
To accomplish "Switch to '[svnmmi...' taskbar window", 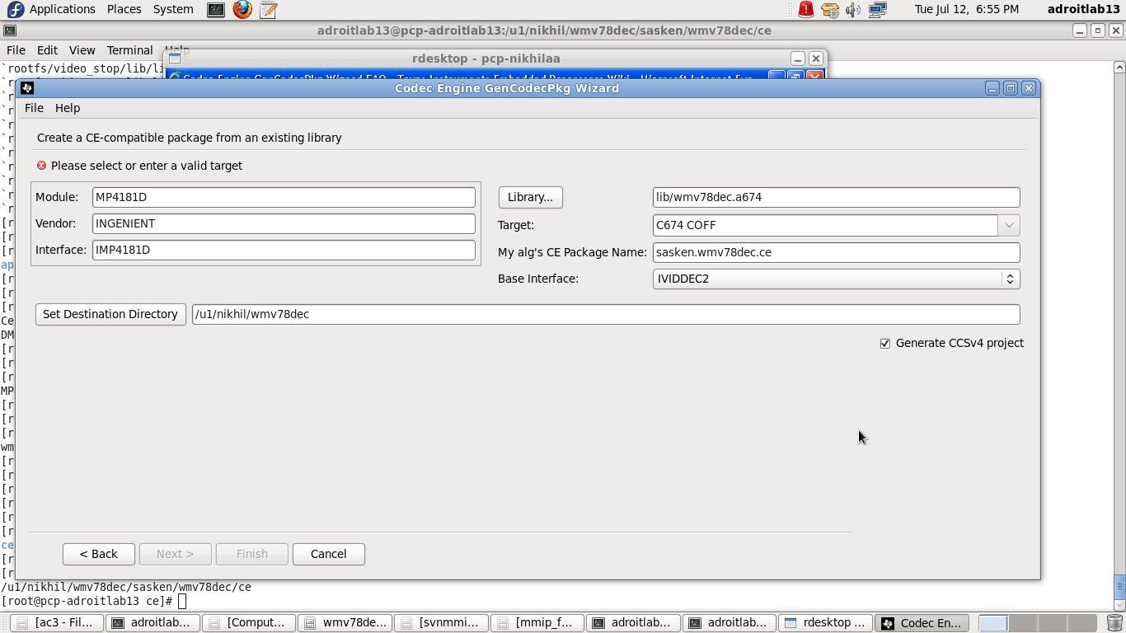I will click(x=442, y=623).
